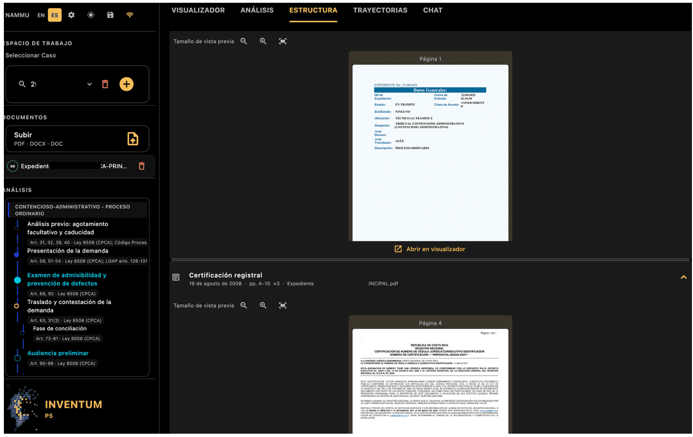Click the NAMMU label in top bar

[x=17, y=15]
